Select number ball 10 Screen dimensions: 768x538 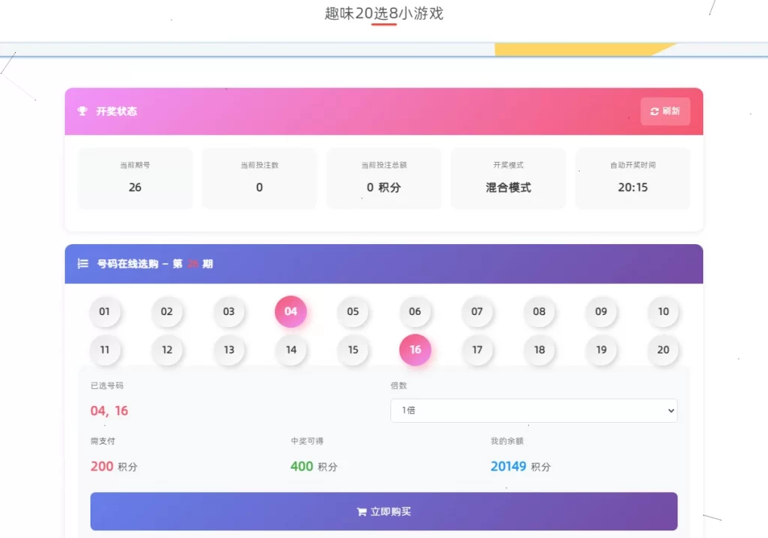tap(663, 312)
